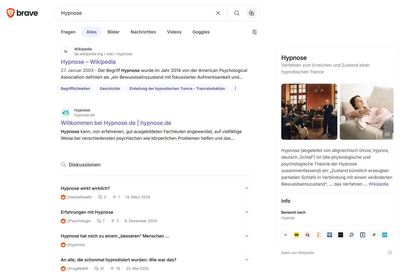This screenshot has height=277, width=401.
Task: Select the r/Psychologie subreddit label
Action: tap(79, 221)
